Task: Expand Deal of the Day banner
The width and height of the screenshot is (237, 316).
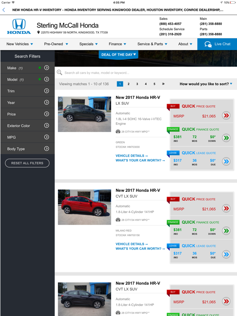Action: [118, 55]
